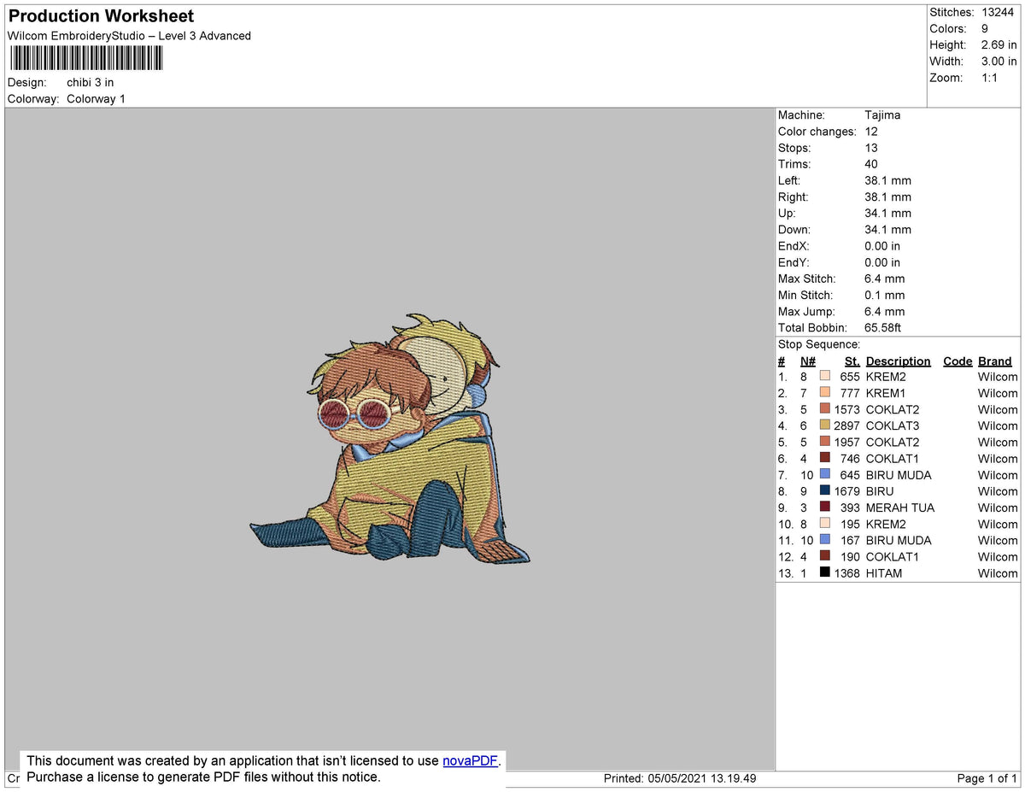Click the KREM2 color chip in row 1
Screen dimensions: 1025x792
pos(825,376)
